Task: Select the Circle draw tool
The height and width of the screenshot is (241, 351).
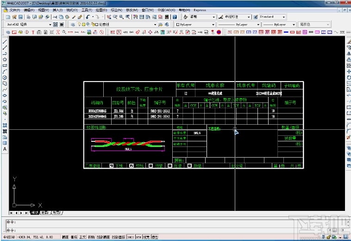Action: pyautogui.click(x=5, y=78)
